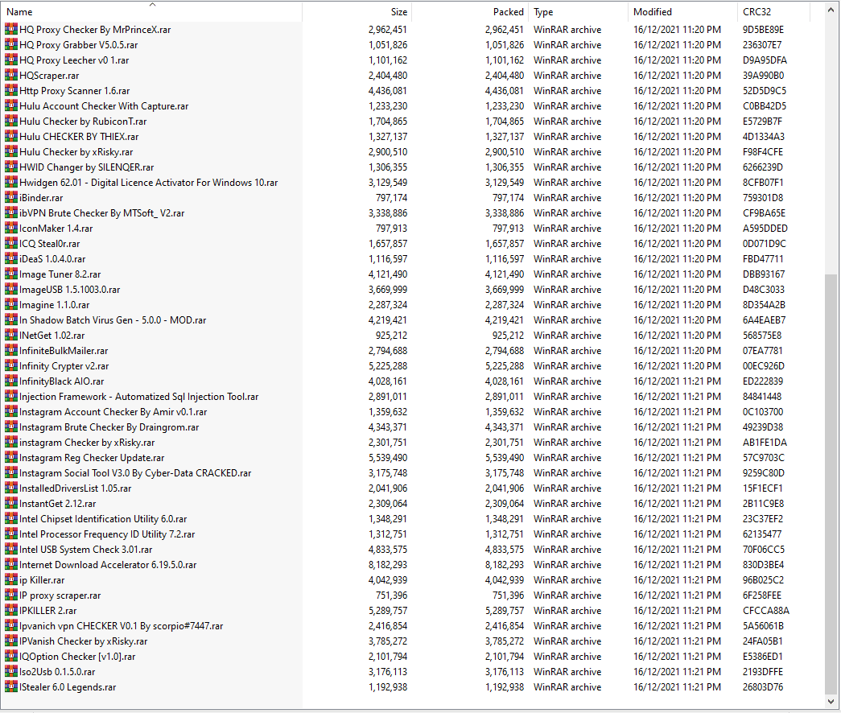The image size is (841, 713).
Task: Select ImageUSB 1.5.1003.0.rar
Action: click(70, 289)
